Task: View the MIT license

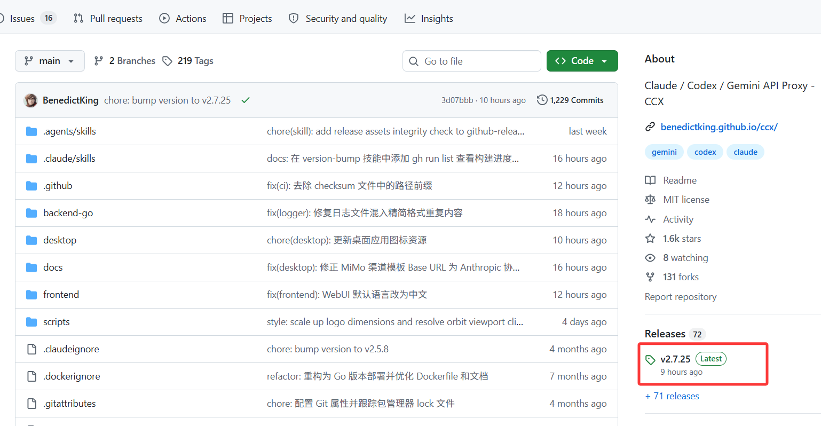Action: pos(677,200)
